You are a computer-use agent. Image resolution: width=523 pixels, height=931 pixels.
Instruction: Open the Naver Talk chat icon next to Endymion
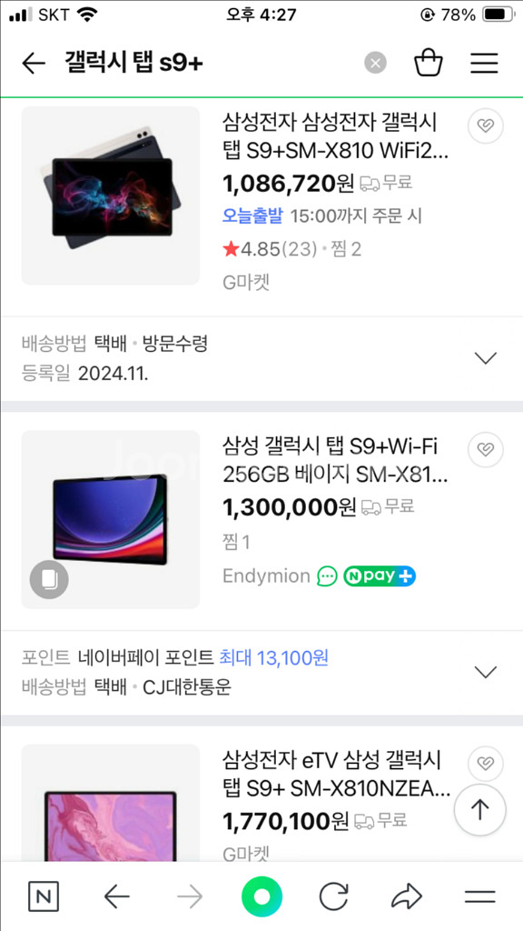tap(326, 576)
